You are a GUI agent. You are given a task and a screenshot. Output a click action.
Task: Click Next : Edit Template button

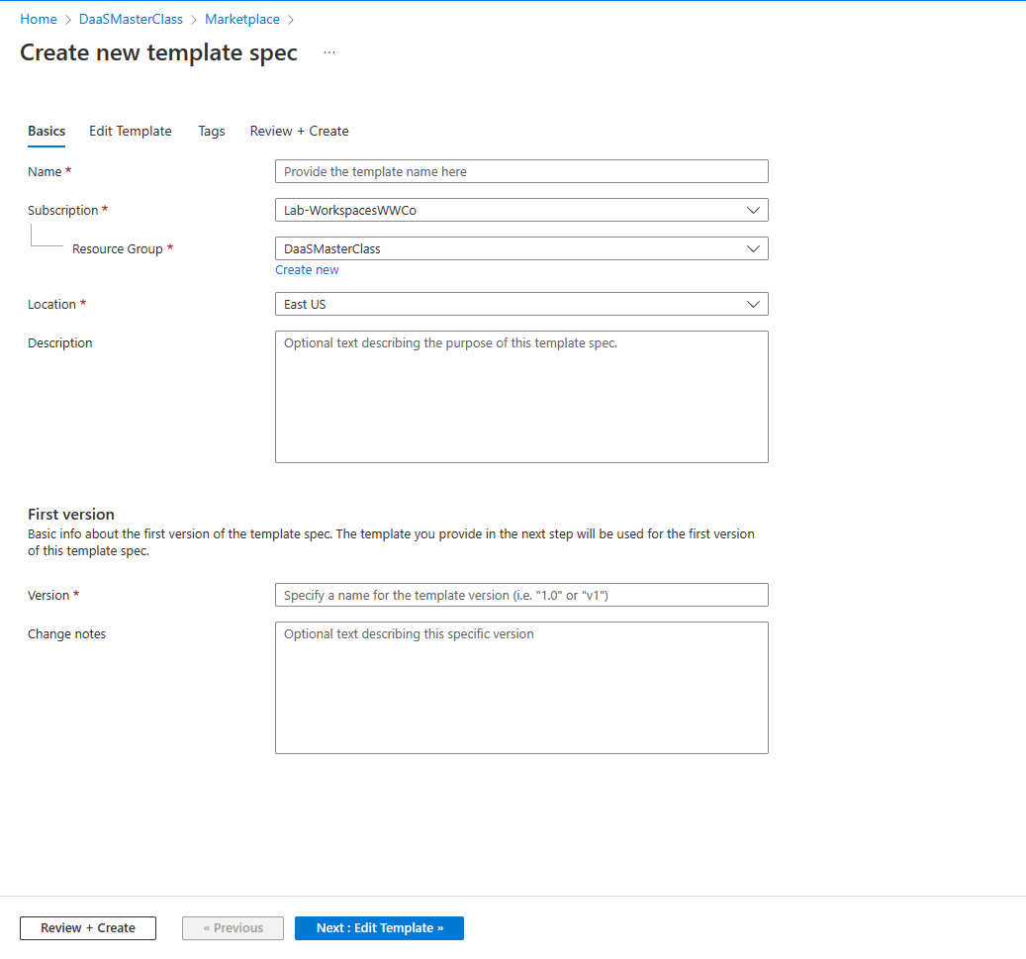[379, 928]
